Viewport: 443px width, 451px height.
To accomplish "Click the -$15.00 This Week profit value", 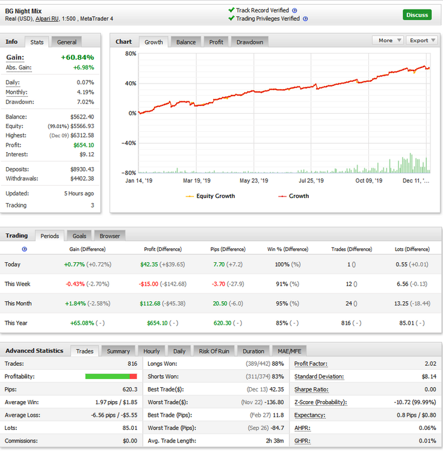I will tap(149, 284).
